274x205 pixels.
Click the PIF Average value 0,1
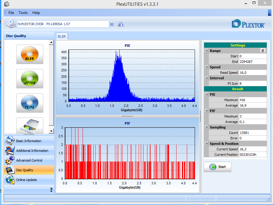click(253, 121)
